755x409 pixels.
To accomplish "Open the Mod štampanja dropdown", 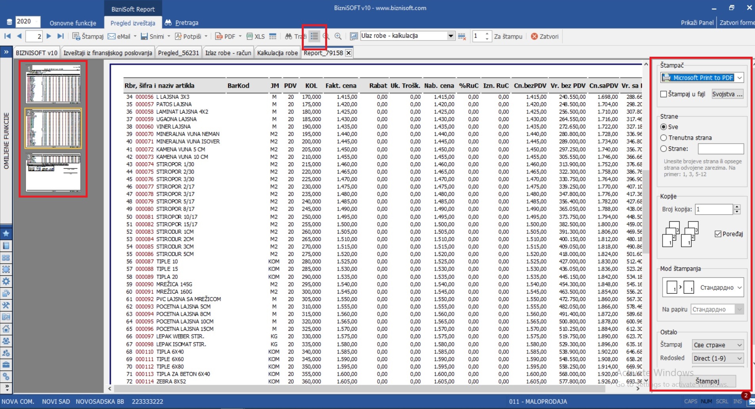I will point(702,288).
